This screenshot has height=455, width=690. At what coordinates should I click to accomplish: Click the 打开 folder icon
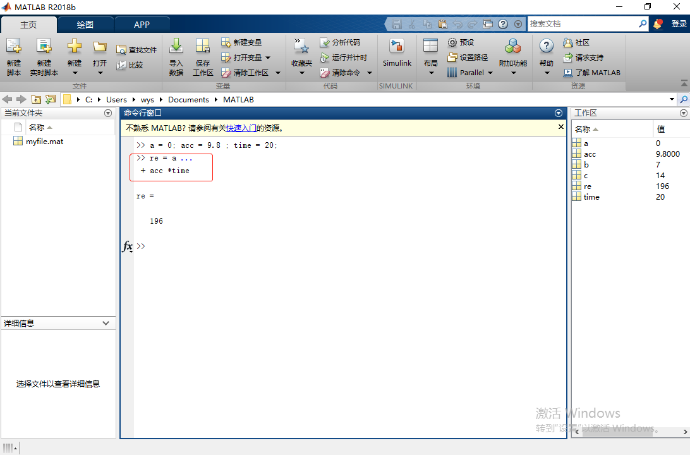100,47
